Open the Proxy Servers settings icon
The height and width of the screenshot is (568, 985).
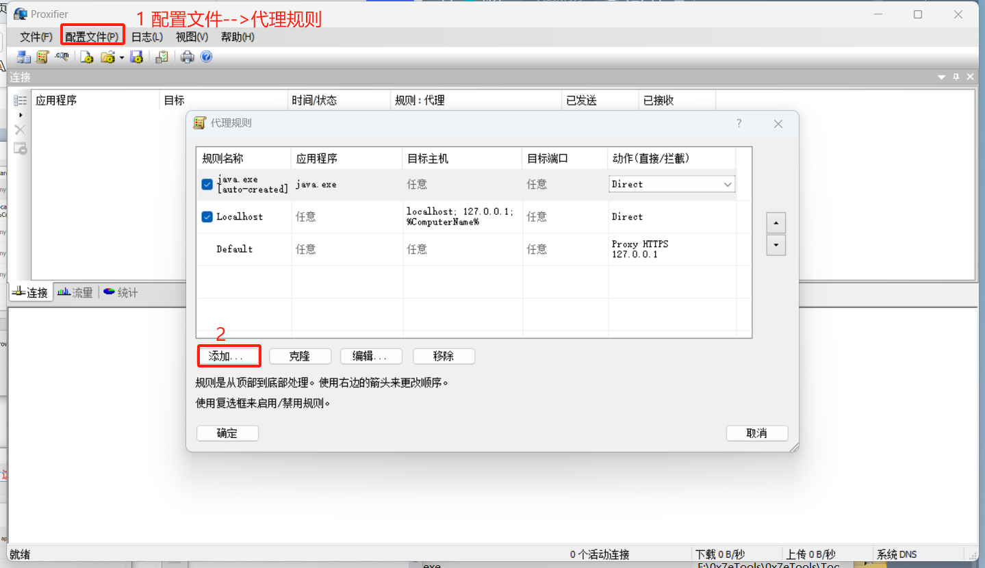click(23, 56)
